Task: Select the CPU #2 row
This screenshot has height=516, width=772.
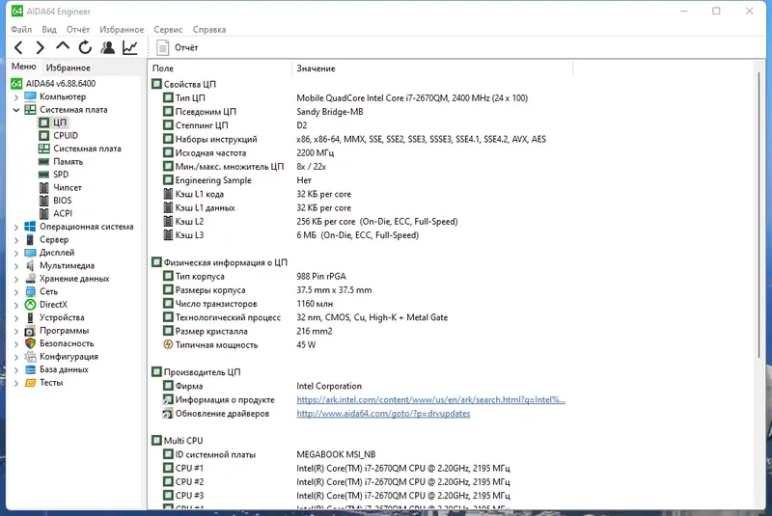Action: coord(336,481)
